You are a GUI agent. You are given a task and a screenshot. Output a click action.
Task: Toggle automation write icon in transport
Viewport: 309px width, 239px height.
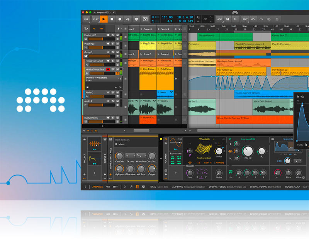(x=128, y=19)
